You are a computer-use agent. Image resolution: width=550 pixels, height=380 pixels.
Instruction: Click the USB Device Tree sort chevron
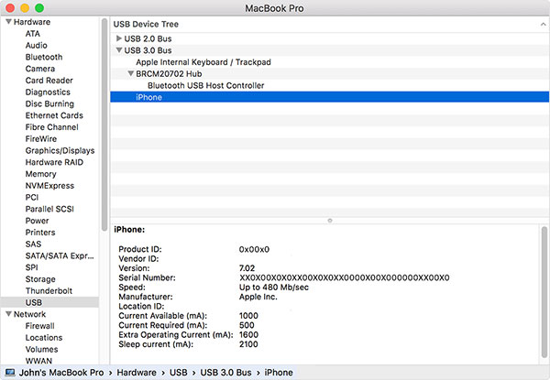click(x=543, y=24)
